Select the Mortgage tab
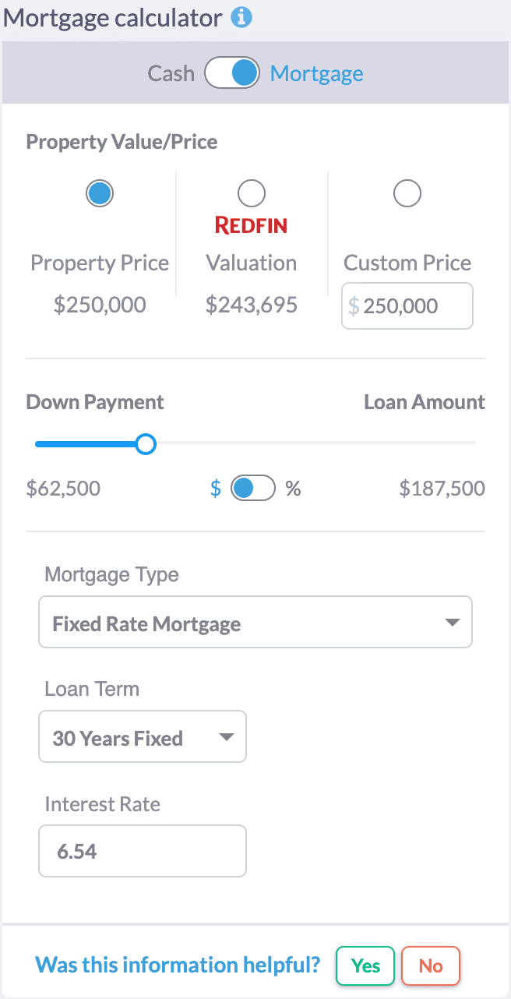 [316, 72]
